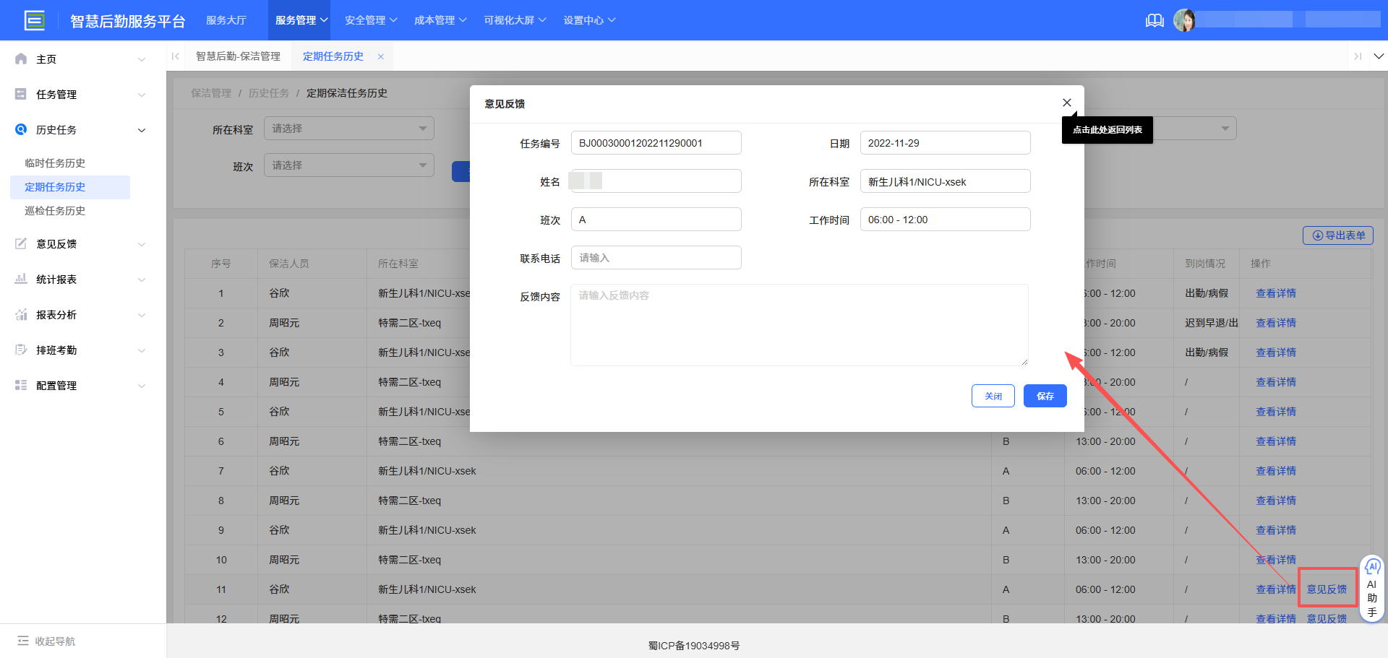The height and width of the screenshot is (658, 1388).
Task: Switch to the 智慧后勤-保洁管理 tab
Action: 239,56
